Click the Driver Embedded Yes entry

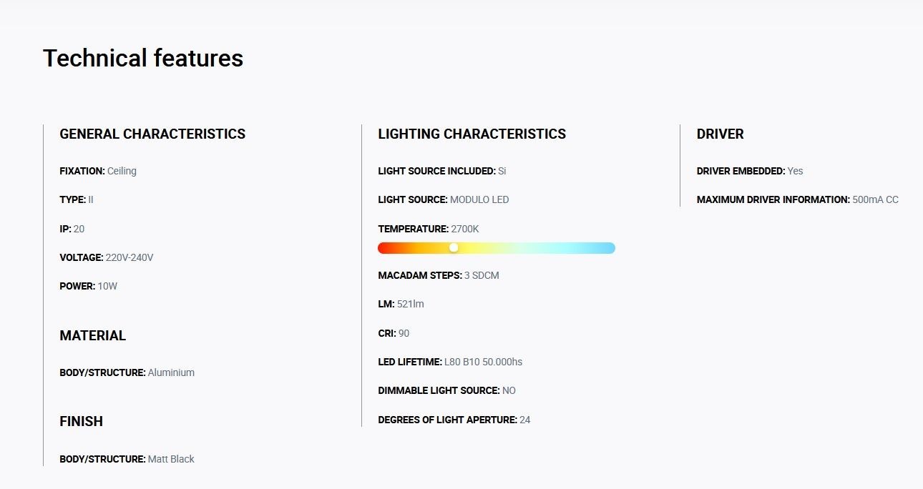tap(750, 171)
